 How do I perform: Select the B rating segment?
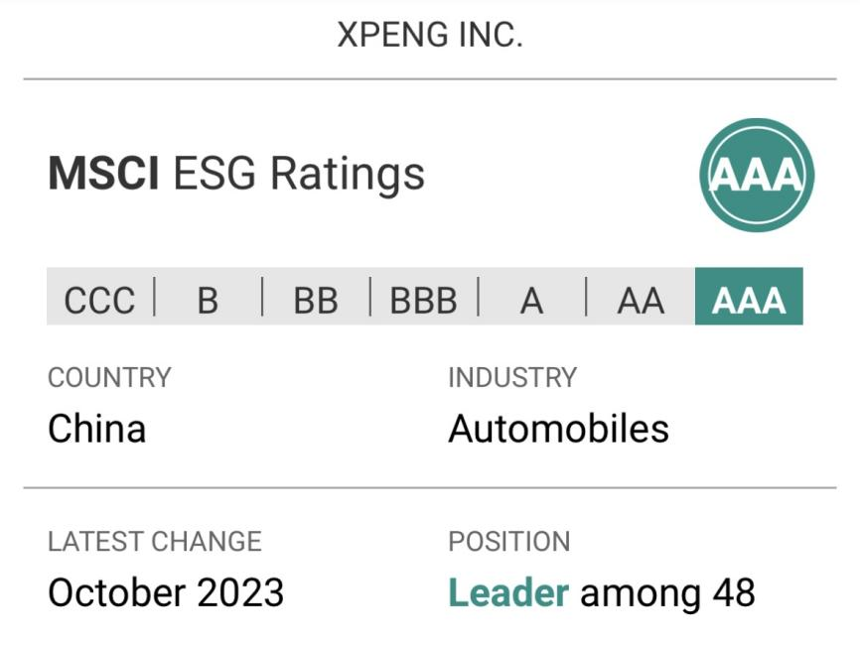pyautogui.click(x=208, y=298)
